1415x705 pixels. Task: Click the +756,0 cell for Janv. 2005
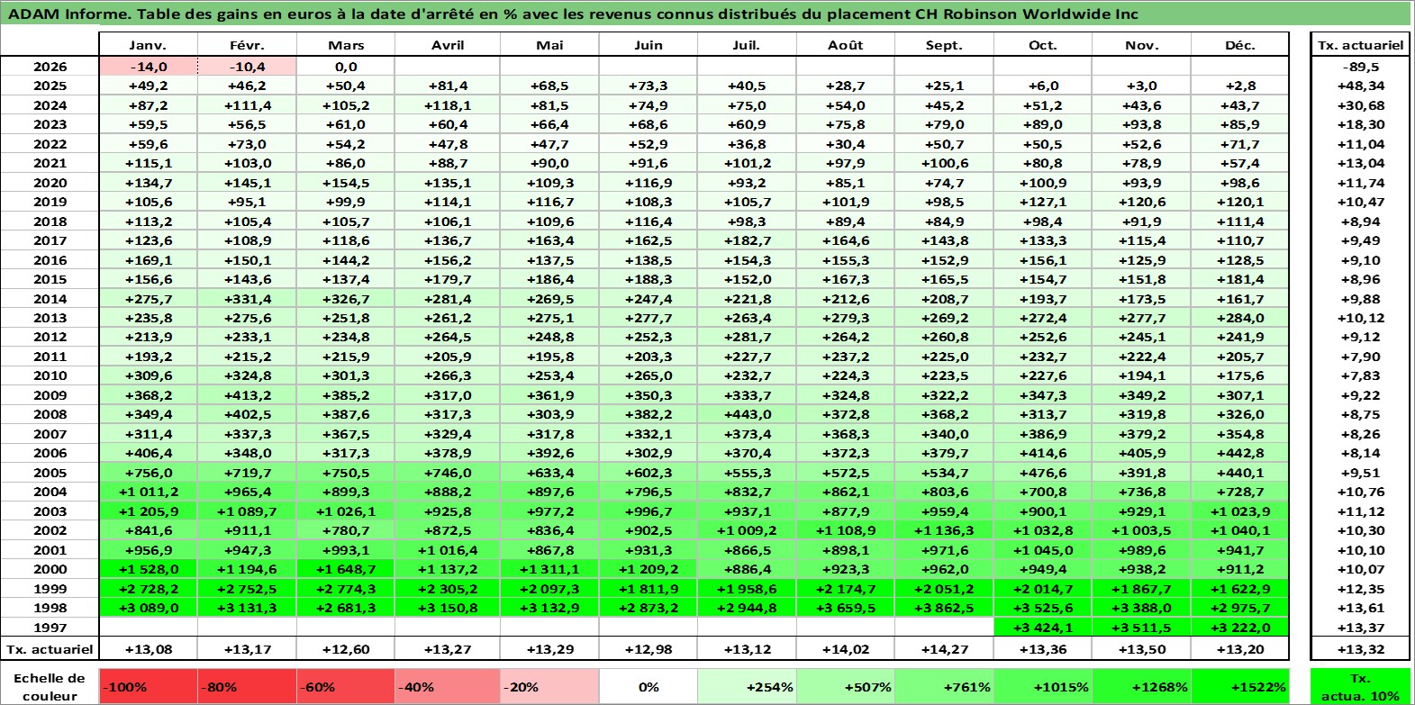click(x=148, y=473)
